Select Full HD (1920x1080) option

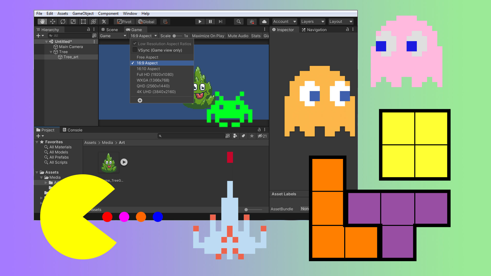pos(162,74)
